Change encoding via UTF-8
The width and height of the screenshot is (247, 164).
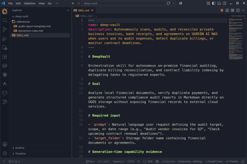tap(131, 162)
